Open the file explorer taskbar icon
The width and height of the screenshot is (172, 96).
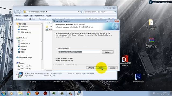pos(20,94)
